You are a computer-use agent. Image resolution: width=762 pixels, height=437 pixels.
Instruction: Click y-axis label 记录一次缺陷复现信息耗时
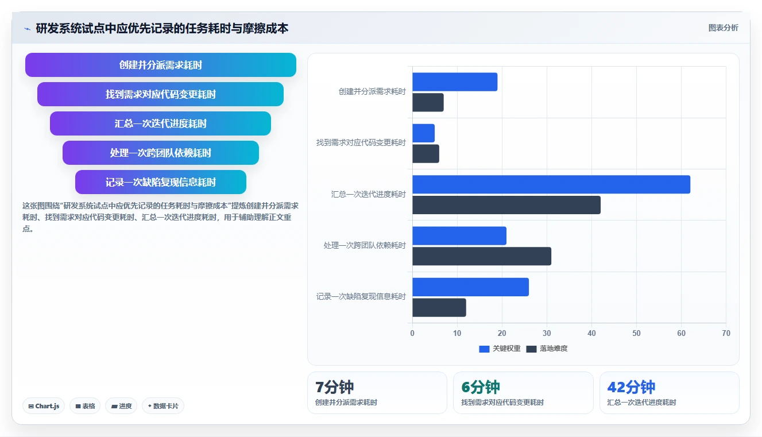(361, 297)
